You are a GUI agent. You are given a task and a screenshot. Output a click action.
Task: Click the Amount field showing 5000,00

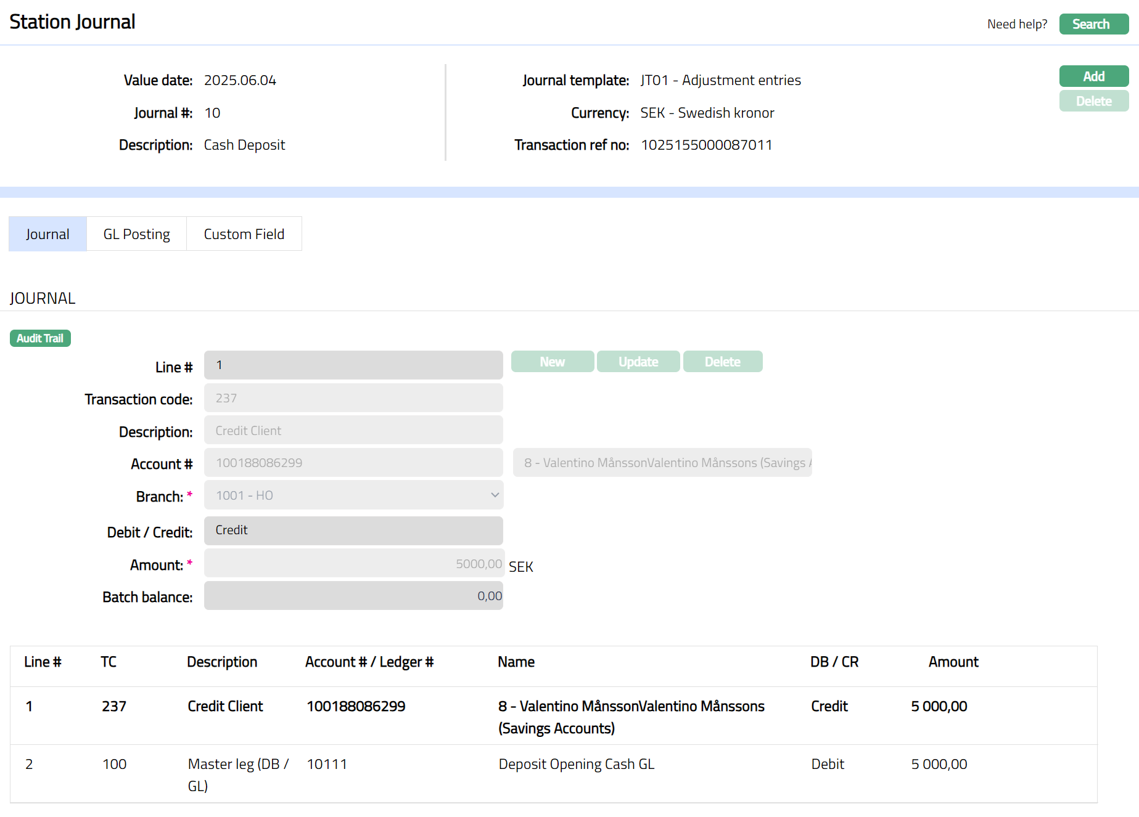(x=353, y=564)
